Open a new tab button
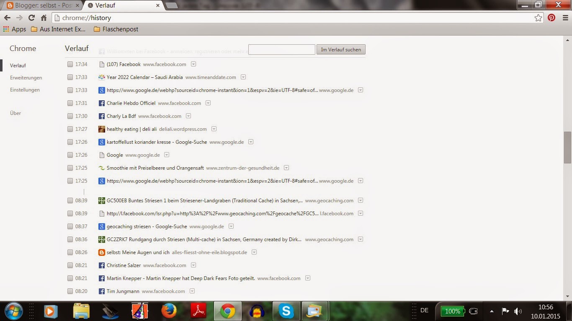572x321 pixels. point(171,5)
